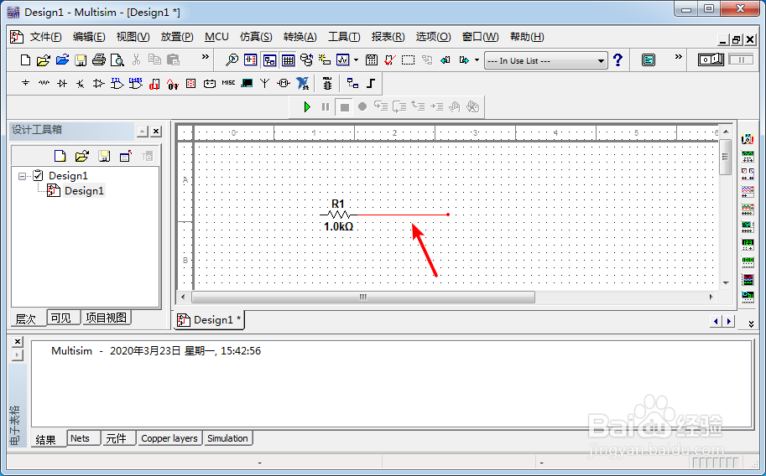
Task: Switch to the 项目视图 tab
Action: (x=106, y=318)
